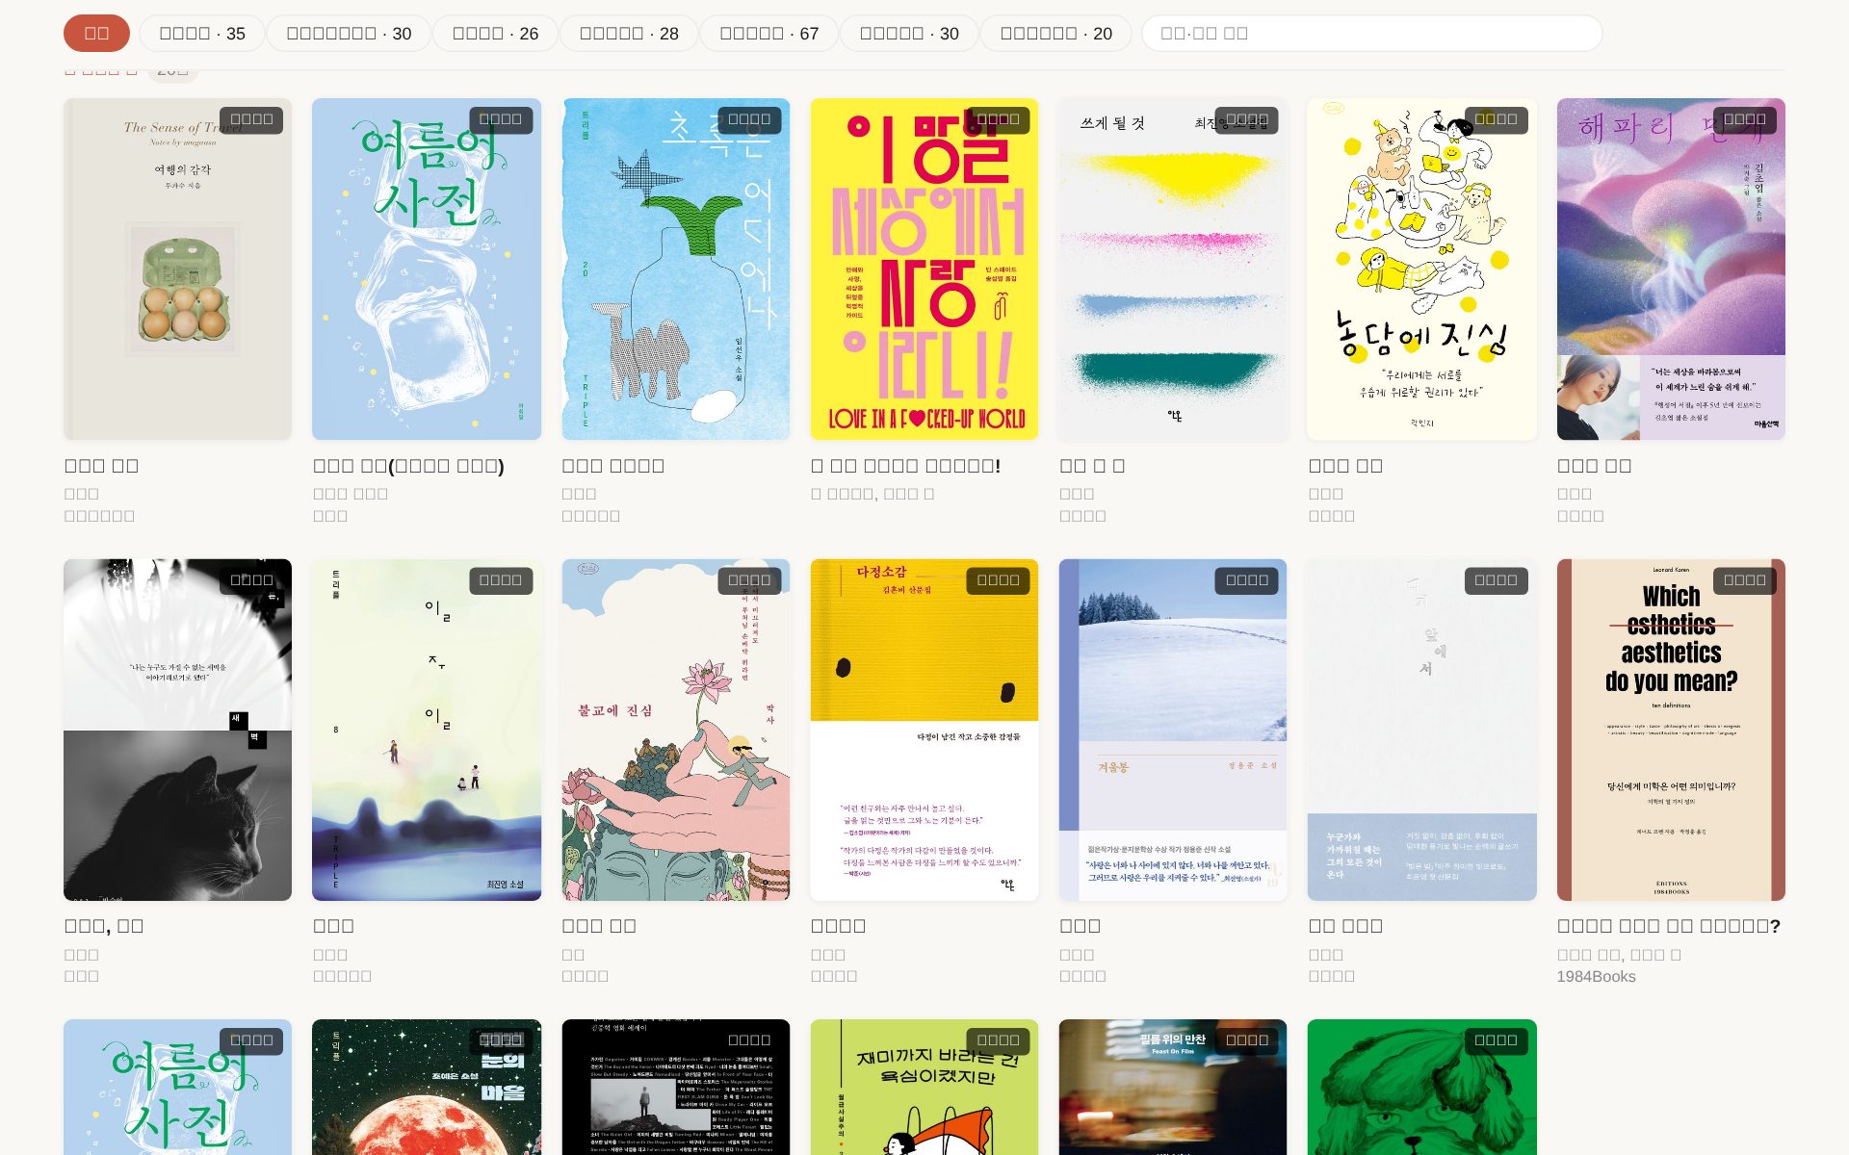The width and height of the screenshot is (1849, 1155).
Task: Open the yellow '다정소감' essay cover
Action: point(924,730)
